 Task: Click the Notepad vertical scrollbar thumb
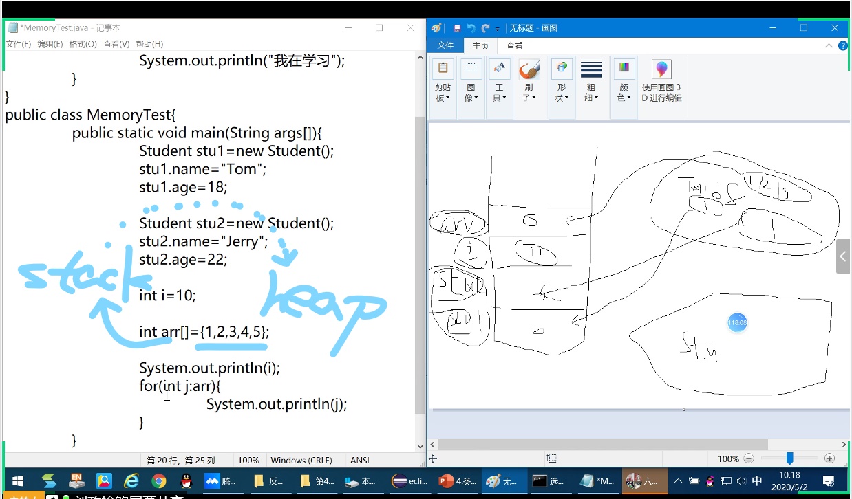point(420,265)
